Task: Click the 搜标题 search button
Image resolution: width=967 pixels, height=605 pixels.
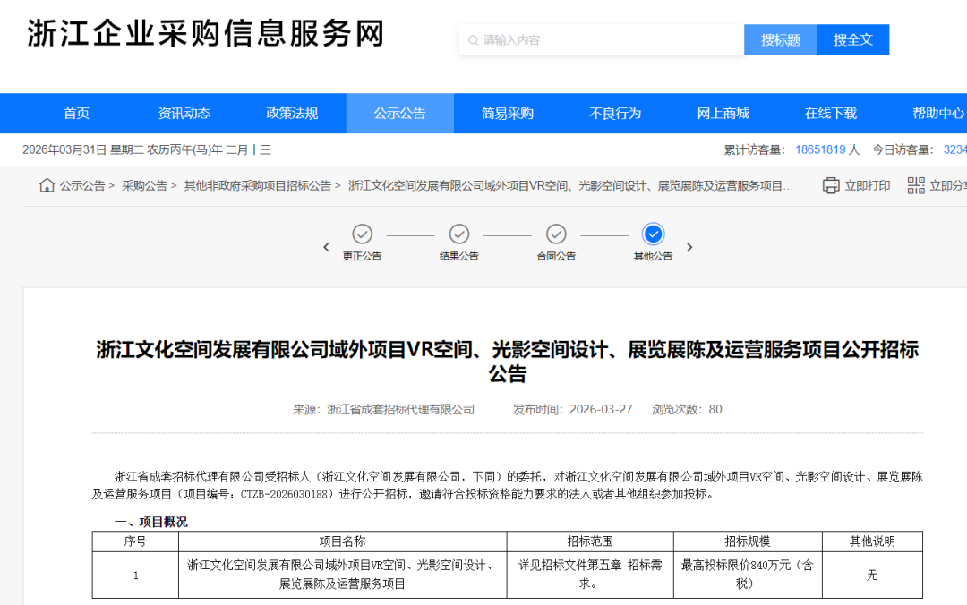Action: (x=780, y=39)
